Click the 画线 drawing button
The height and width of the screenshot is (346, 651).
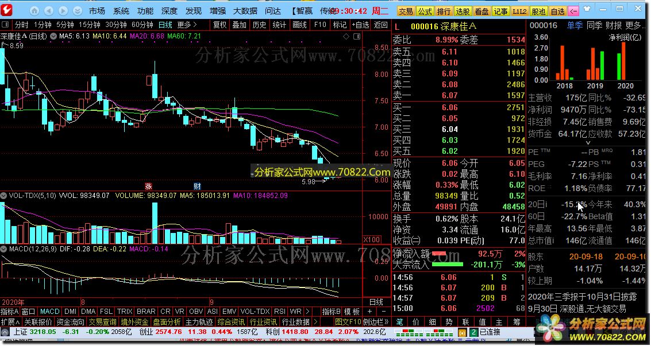click(299, 25)
